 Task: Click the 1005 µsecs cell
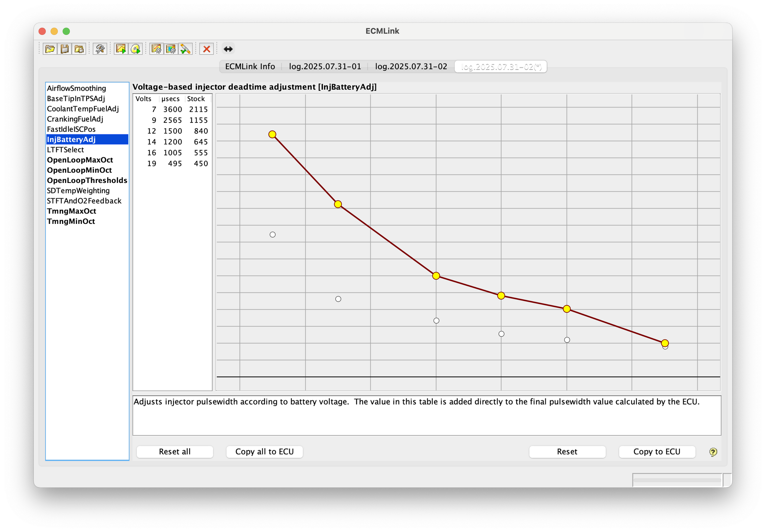pos(172,153)
